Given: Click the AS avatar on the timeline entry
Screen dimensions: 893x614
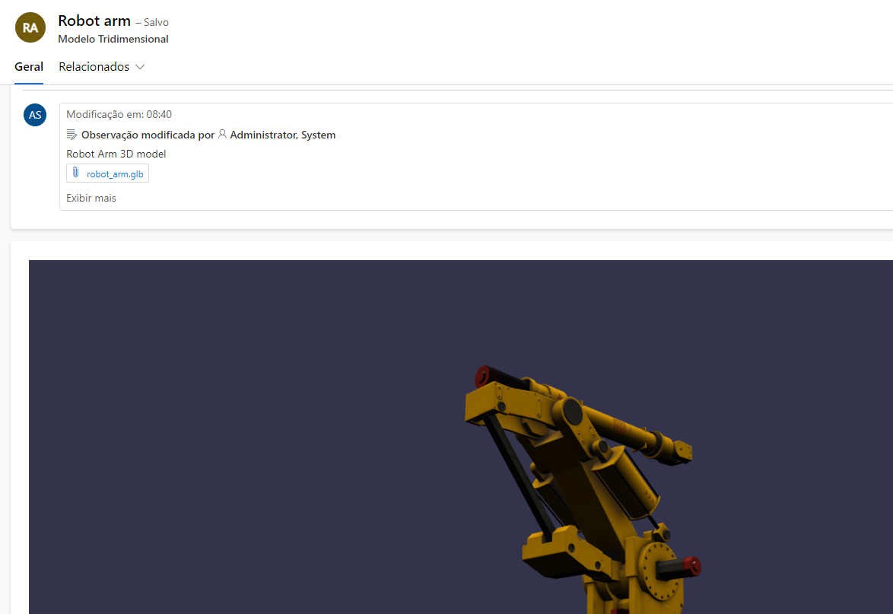Looking at the screenshot, I should (x=35, y=114).
